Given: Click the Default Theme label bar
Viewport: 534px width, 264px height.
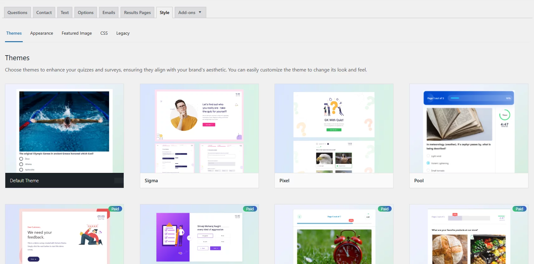Looking at the screenshot, I should point(64,180).
